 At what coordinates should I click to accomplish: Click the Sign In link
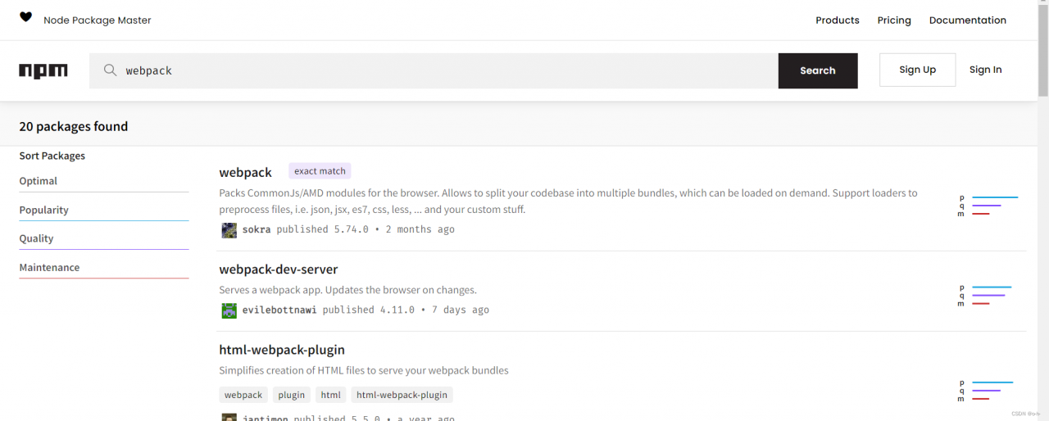985,70
